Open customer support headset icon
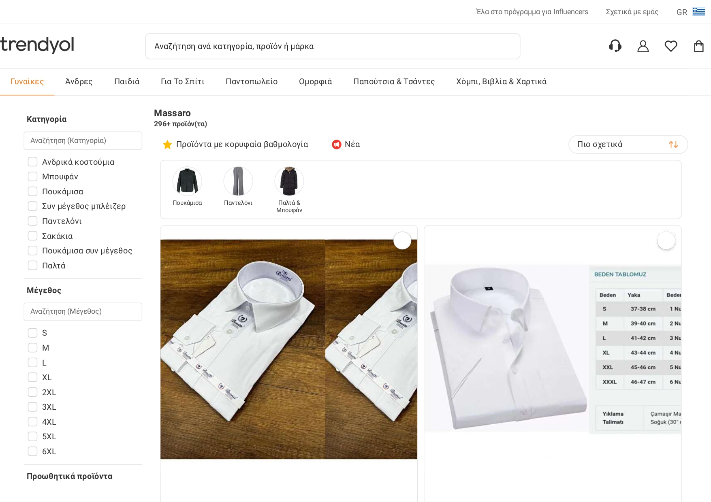711x502 pixels. click(x=615, y=46)
